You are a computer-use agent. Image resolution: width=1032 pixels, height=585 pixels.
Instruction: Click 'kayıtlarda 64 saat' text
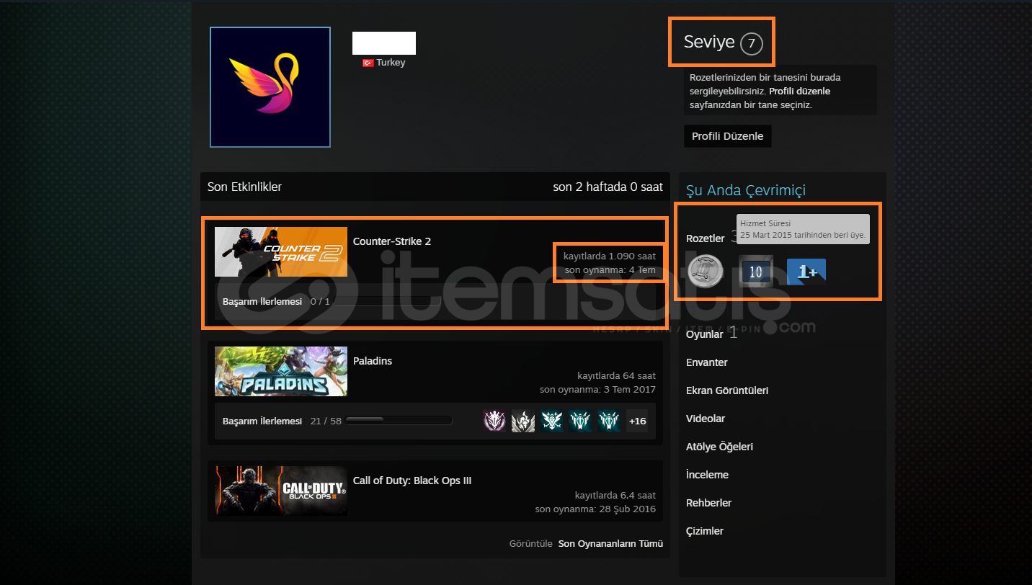(616, 375)
